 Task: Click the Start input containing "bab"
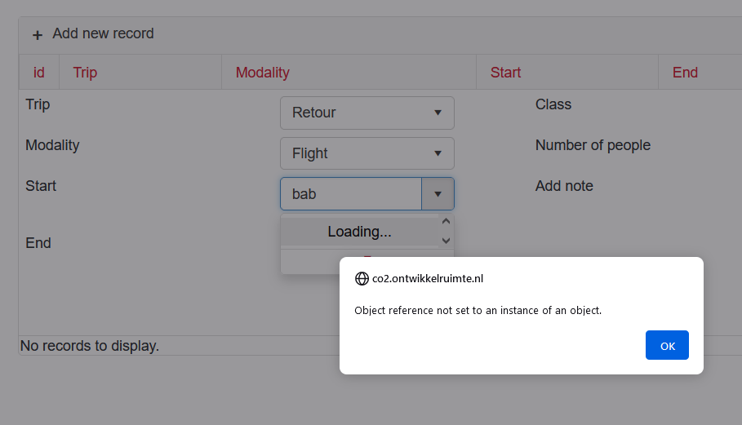point(351,194)
